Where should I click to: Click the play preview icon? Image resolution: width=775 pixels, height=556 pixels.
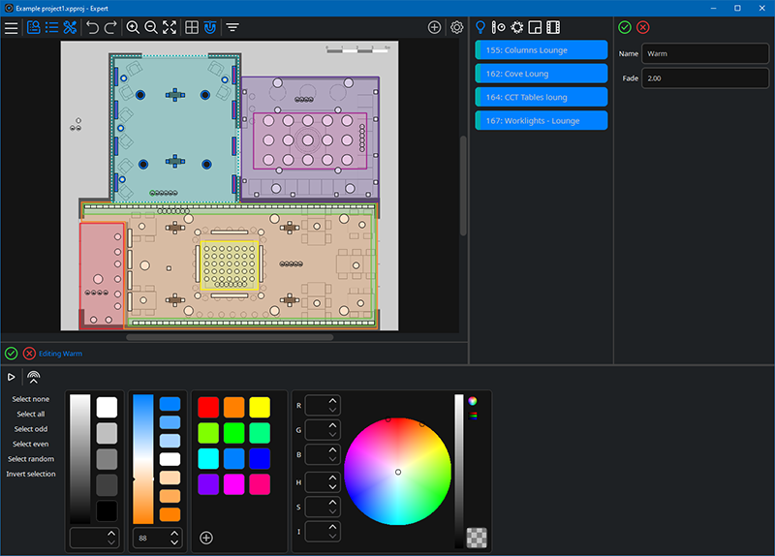(x=11, y=377)
